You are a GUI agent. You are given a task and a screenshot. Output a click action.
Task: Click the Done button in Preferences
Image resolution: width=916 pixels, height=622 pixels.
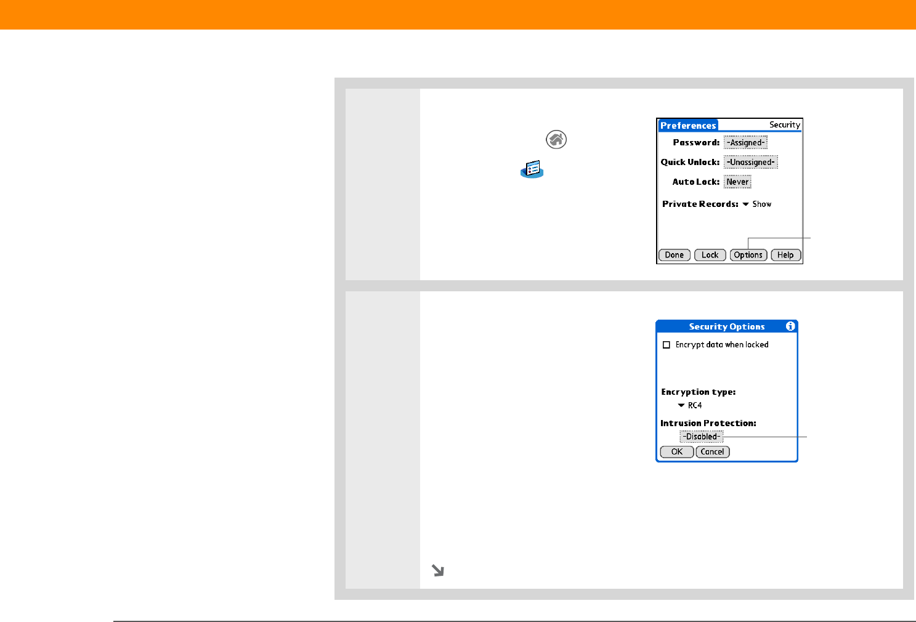click(675, 255)
